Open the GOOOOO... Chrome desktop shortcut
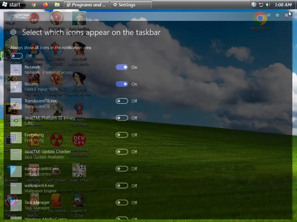297x222 pixels. (260, 21)
